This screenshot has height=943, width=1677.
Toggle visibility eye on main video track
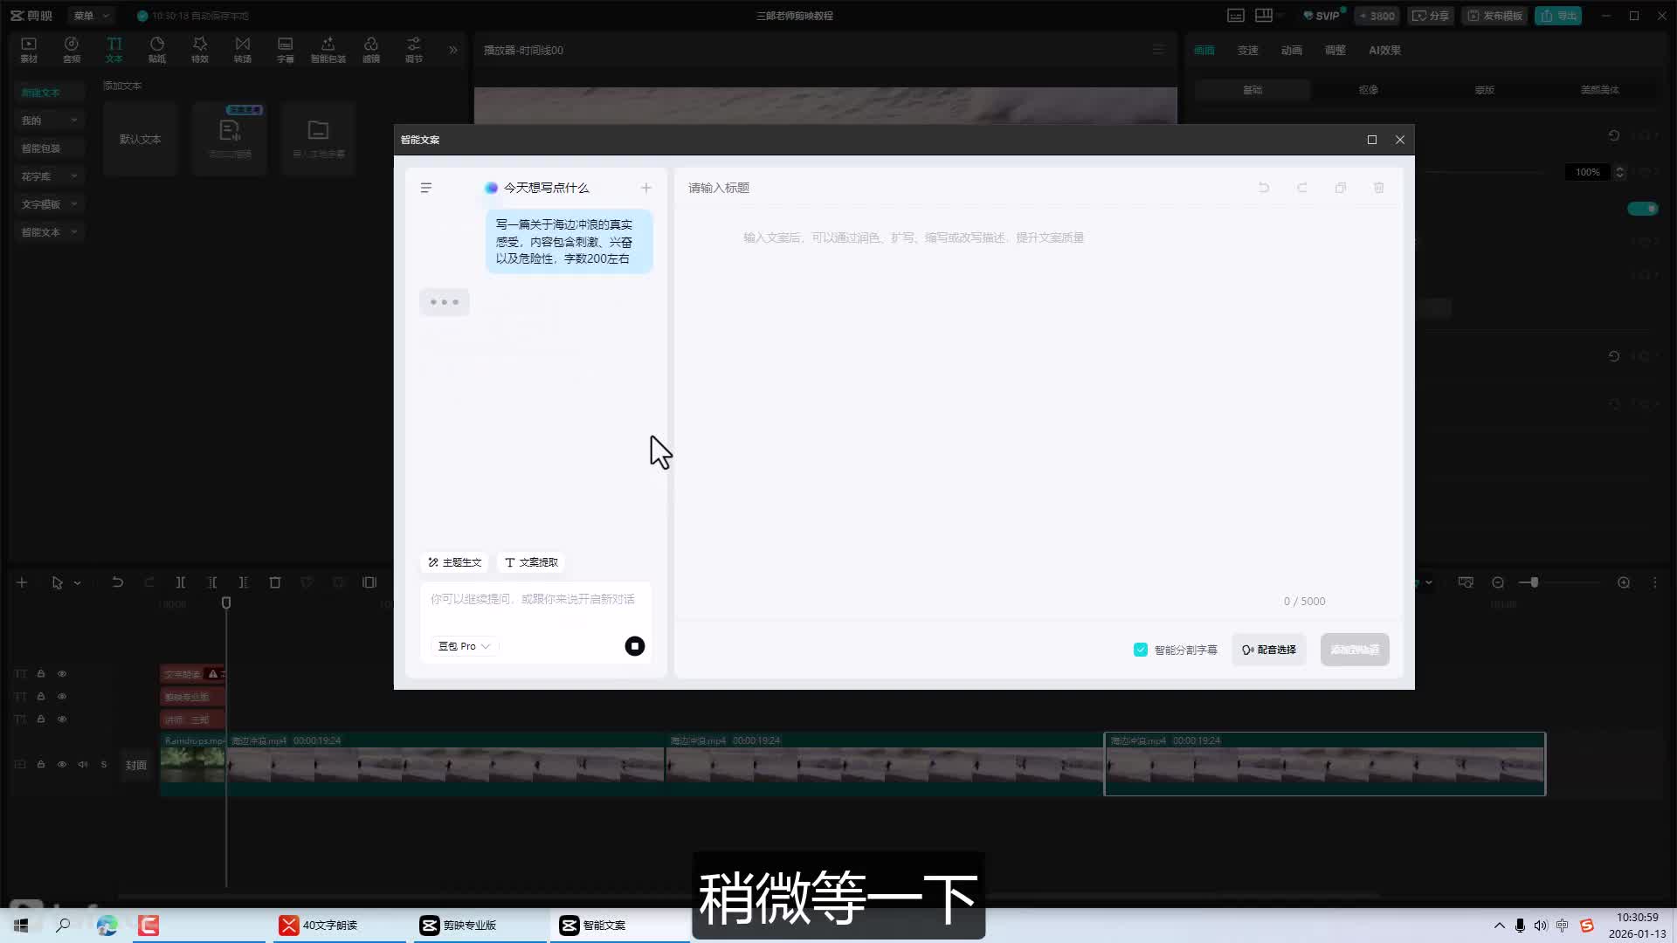tap(62, 764)
